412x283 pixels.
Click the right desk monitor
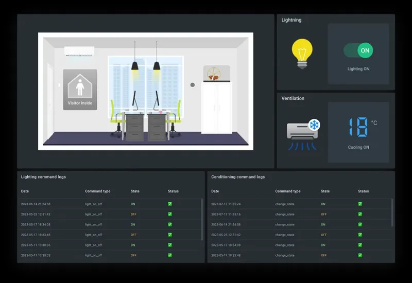[157, 100]
